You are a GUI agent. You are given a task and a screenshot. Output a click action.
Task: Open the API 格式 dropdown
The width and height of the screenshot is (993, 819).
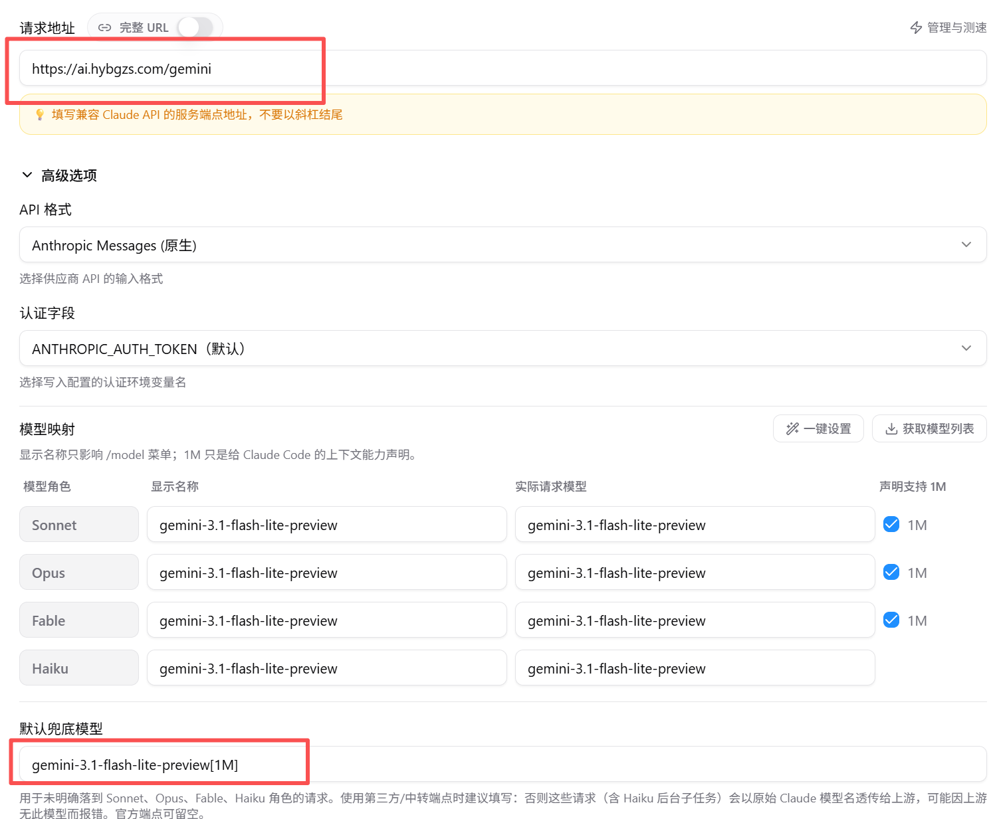tap(502, 244)
